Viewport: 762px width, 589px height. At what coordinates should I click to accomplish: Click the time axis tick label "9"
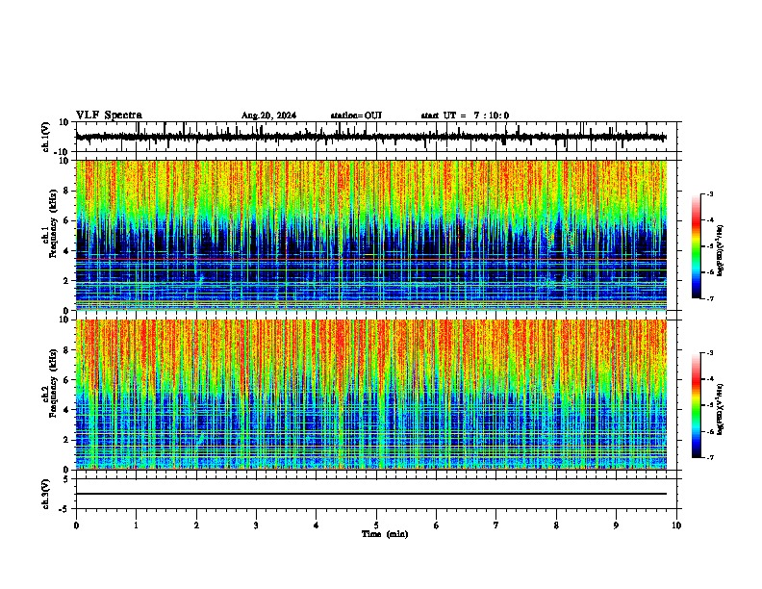(616, 525)
